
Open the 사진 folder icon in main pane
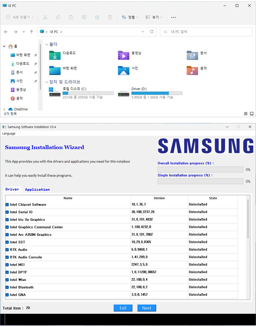(x=124, y=70)
